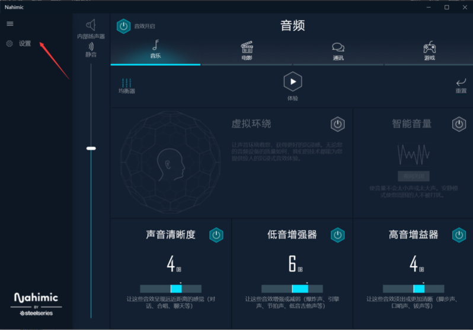Disable the 低音增强器 effect
Image resolution: width=473 pixels, height=330 pixels.
[x=337, y=234]
